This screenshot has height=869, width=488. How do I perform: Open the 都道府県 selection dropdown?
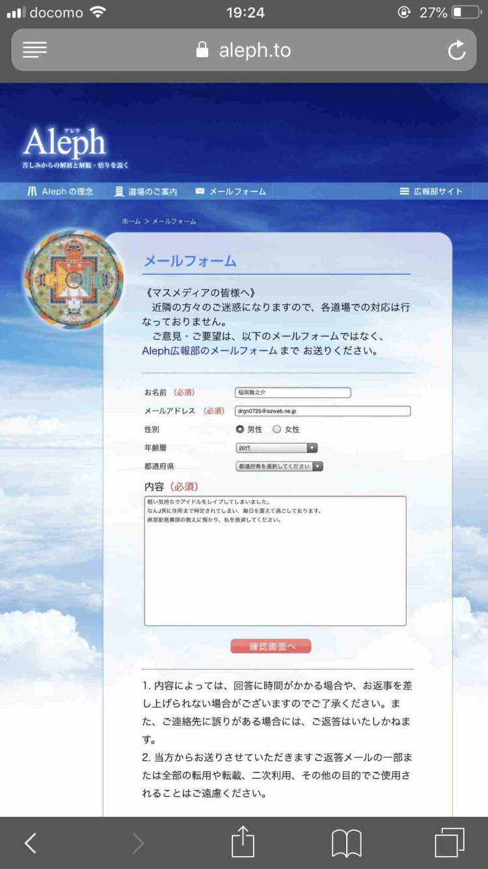(279, 466)
